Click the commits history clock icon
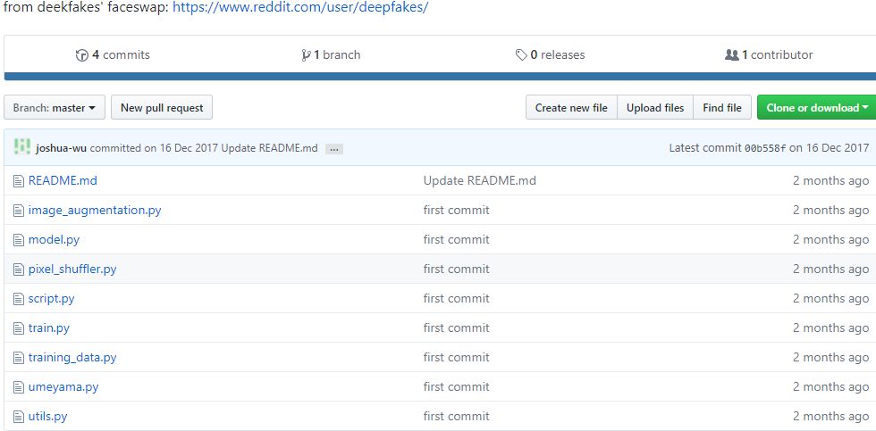 (x=82, y=55)
